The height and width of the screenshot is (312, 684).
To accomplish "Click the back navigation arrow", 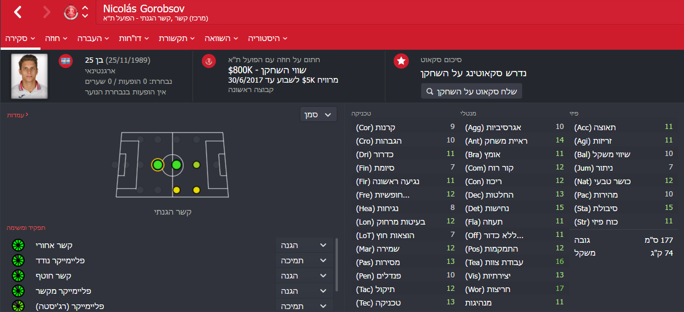I will tap(18, 12).
